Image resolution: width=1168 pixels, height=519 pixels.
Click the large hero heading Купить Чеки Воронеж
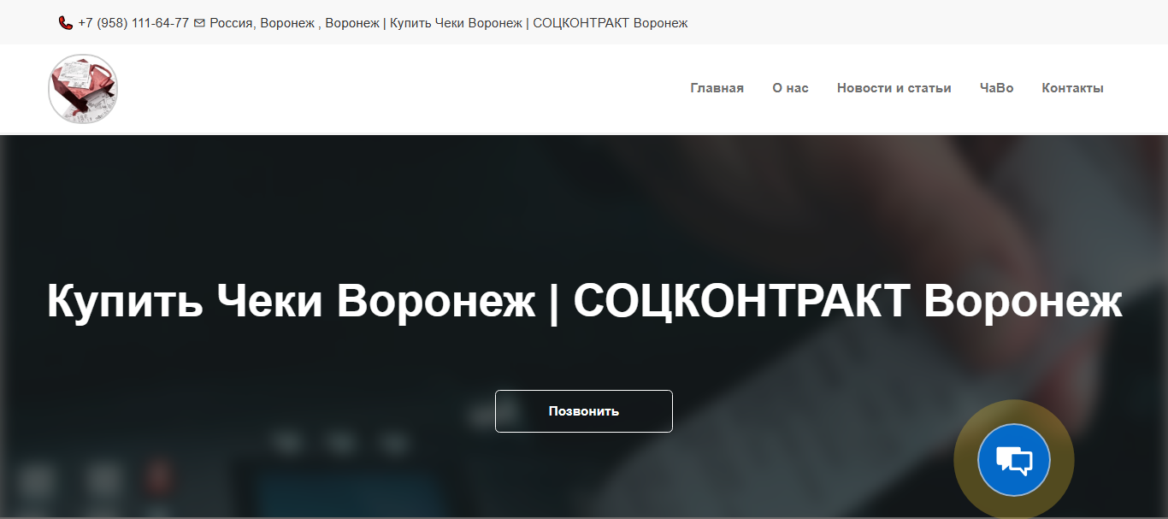[x=291, y=301]
